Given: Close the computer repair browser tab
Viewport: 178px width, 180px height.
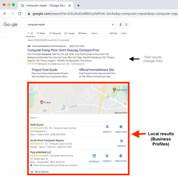Looking at the screenshot, I should tap(70, 5).
